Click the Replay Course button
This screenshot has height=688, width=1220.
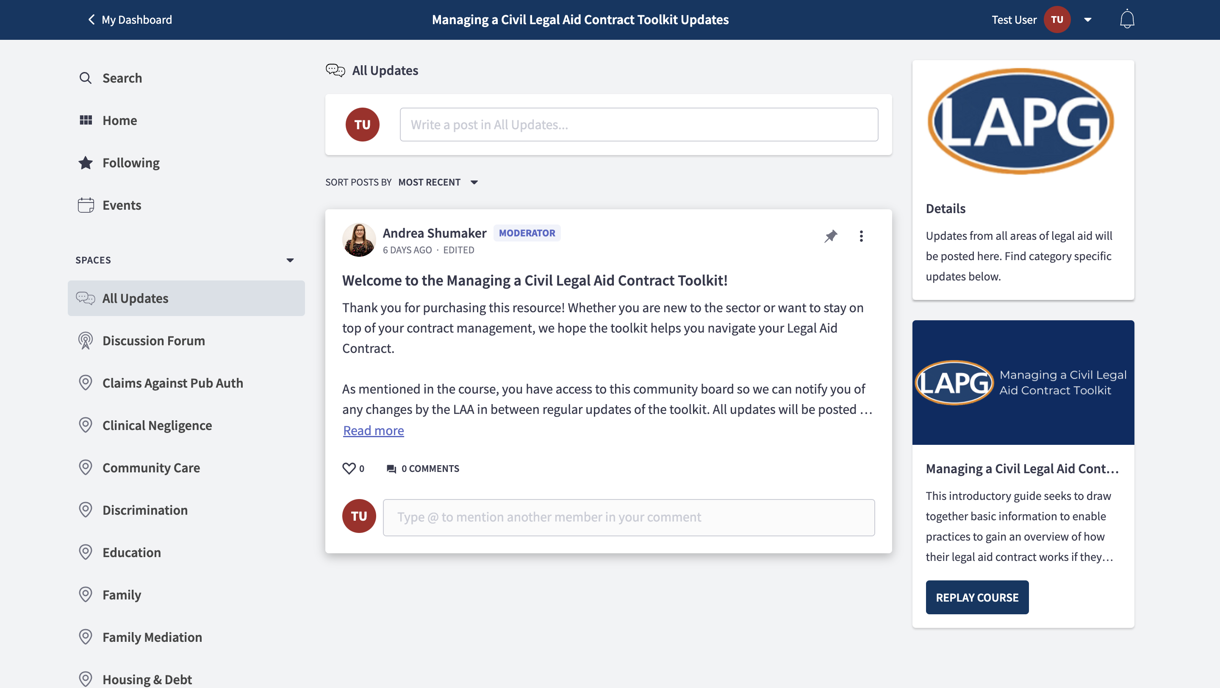(976, 597)
